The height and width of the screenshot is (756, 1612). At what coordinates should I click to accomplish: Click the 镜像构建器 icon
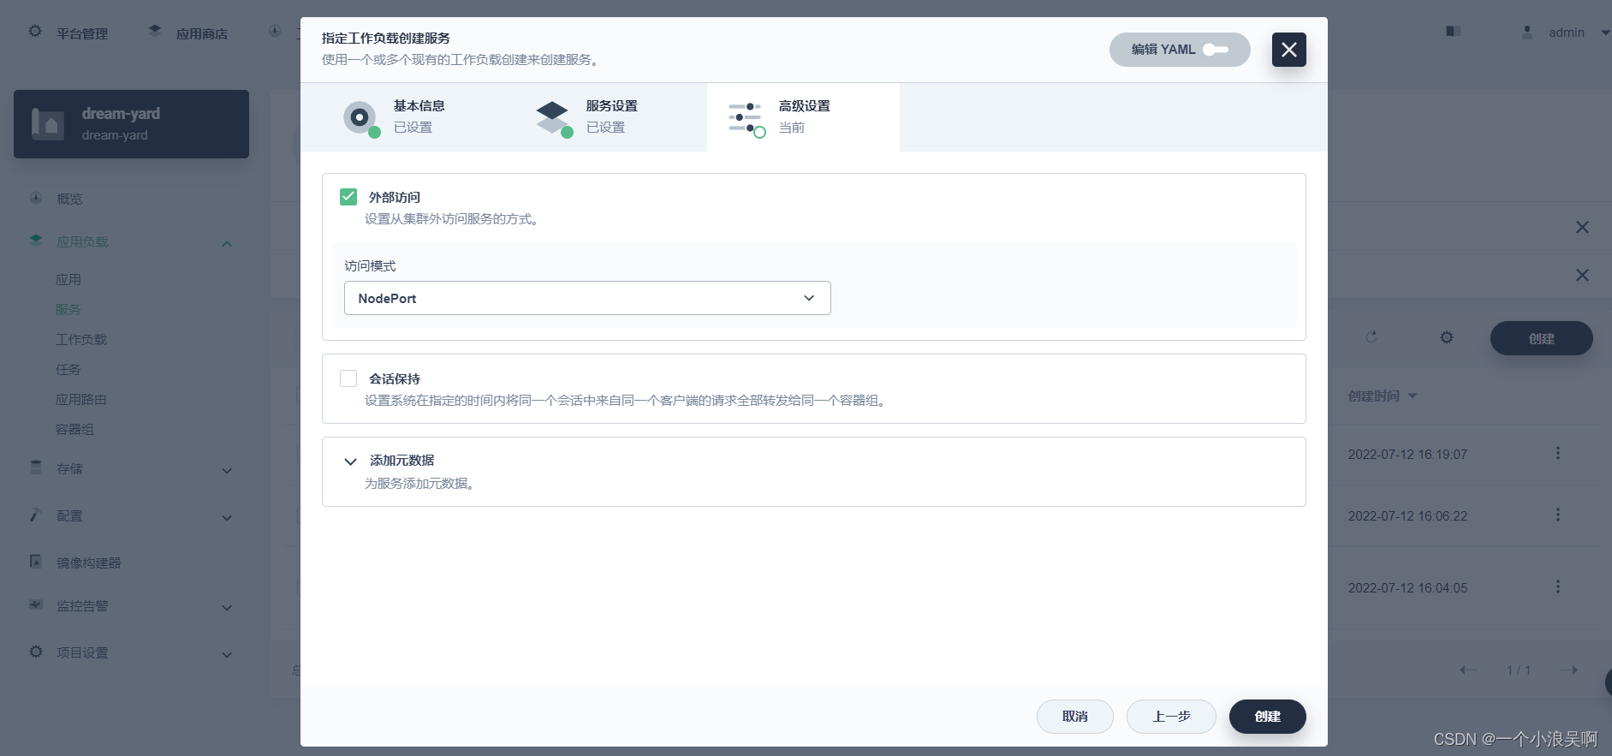pyautogui.click(x=36, y=561)
